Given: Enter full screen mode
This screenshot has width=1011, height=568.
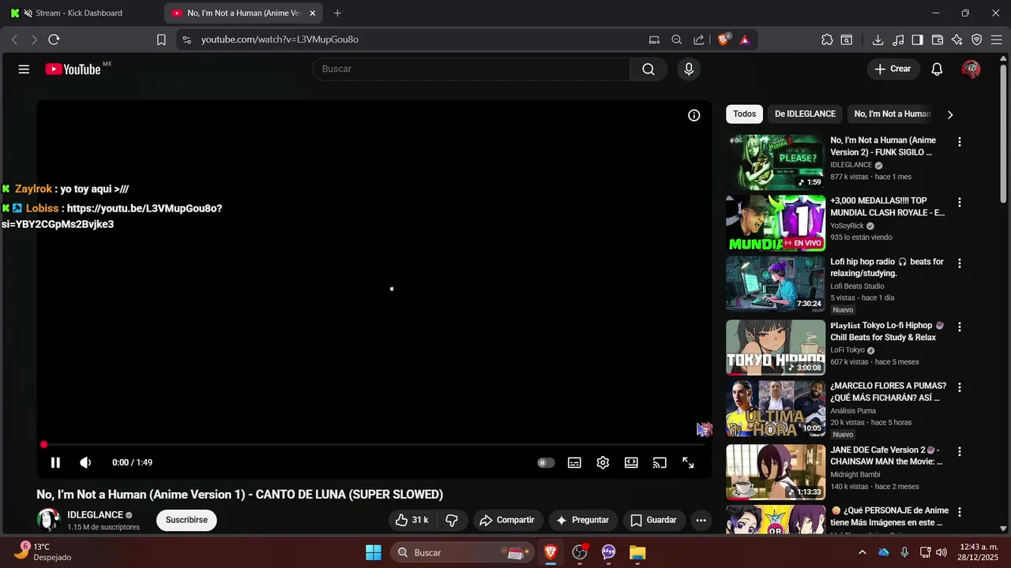Looking at the screenshot, I should (688, 463).
